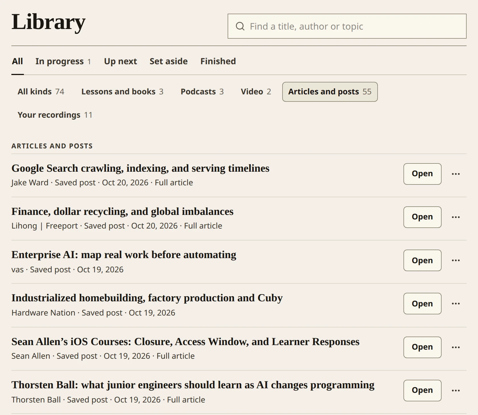Viewport: 478px width, 415px height.
Task: Switch to the Up next tab
Action: (120, 61)
